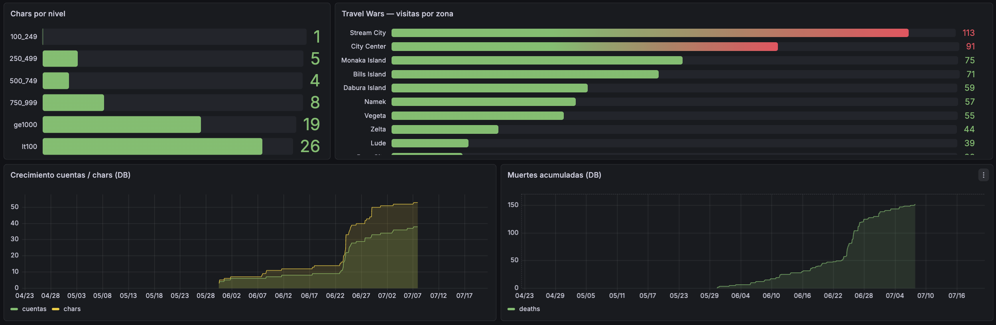Screen dimensions: 996x325
Task: Click the 40 y-axis label on Crecimiento chart
Action: 15,223
